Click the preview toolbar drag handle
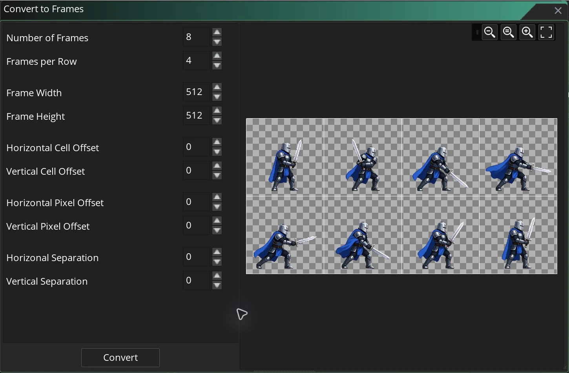This screenshot has height=373, width=569. tap(477, 32)
